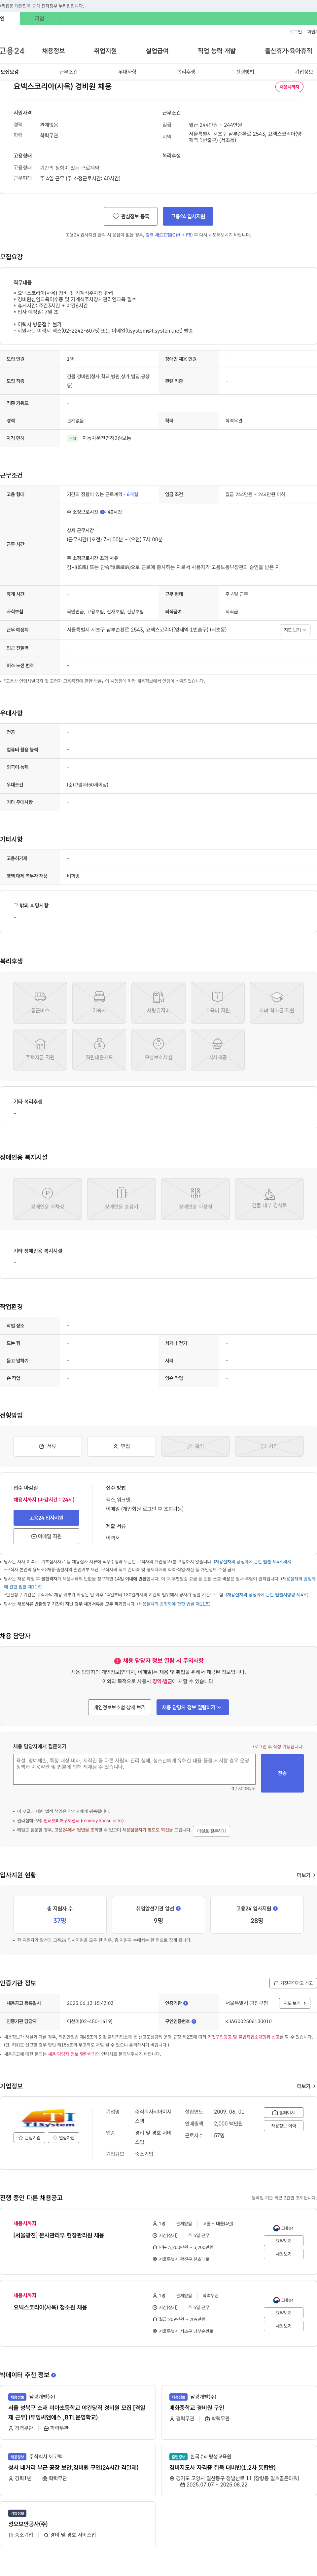Open the 직업 능력 개발 menu
The width and height of the screenshot is (317, 2576).
coord(217,51)
